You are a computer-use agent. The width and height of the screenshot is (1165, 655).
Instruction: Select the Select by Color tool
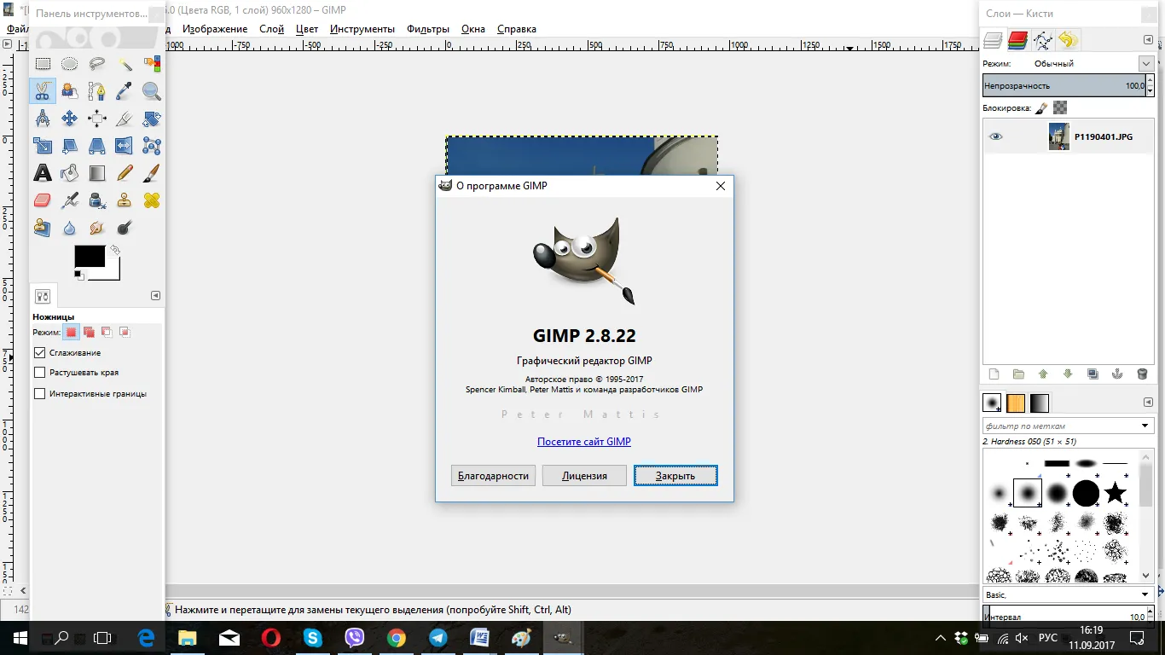(x=152, y=63)
